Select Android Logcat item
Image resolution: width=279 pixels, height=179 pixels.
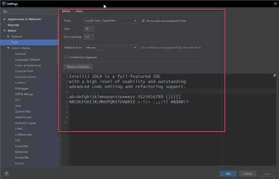(26, 123)
